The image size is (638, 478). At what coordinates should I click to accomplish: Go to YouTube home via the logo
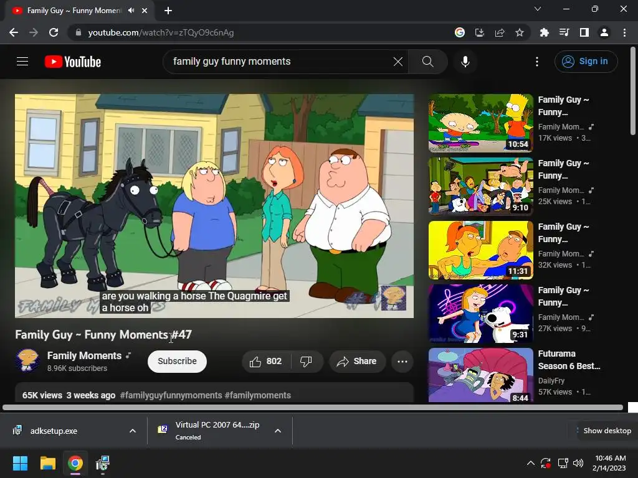click(x=73, y=62)
